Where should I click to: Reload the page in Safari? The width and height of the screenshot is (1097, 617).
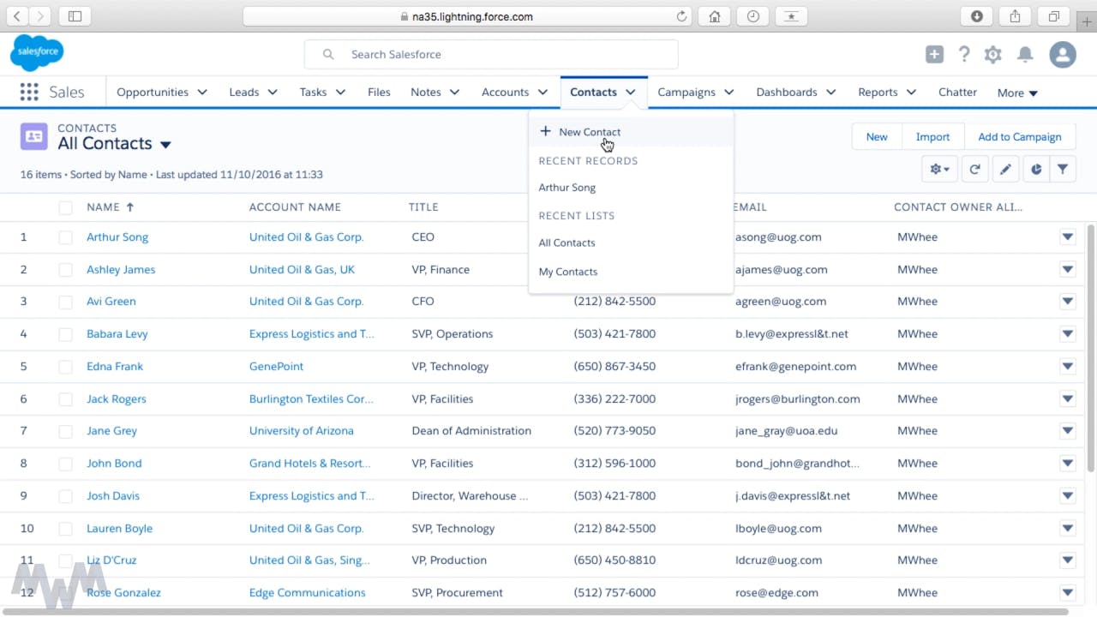pos(682,16)
